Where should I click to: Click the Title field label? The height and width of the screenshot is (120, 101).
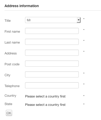pyautogui.click(x=8, y=21)
